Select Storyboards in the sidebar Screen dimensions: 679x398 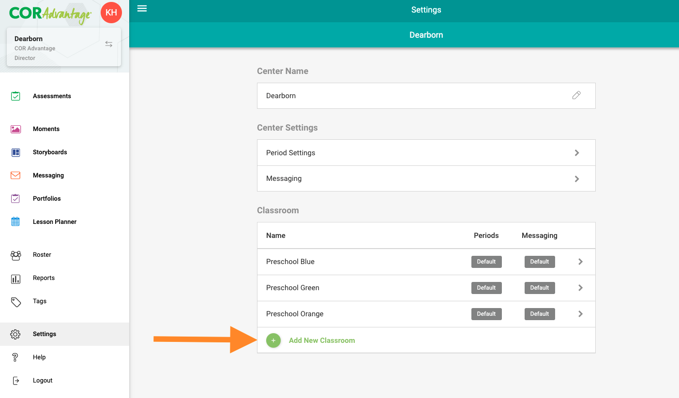point(50,152)
